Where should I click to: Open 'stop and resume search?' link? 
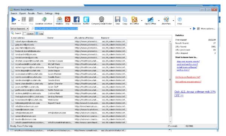pos(188,61)
